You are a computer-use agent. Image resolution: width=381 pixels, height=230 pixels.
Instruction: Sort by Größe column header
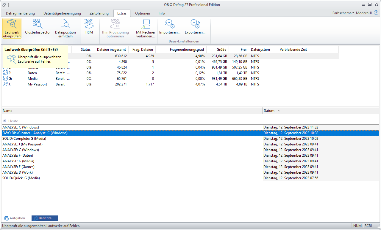point(218,50)
